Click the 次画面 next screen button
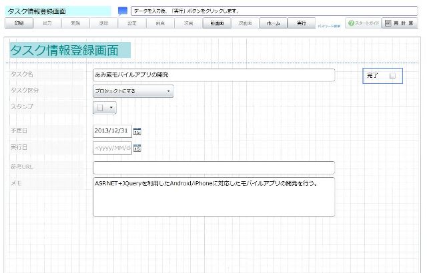The width and height of the screenshot is (427, 273). (x=245, y=23)
